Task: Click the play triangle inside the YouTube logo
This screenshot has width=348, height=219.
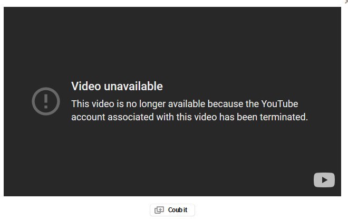Action: click(324, 180)
